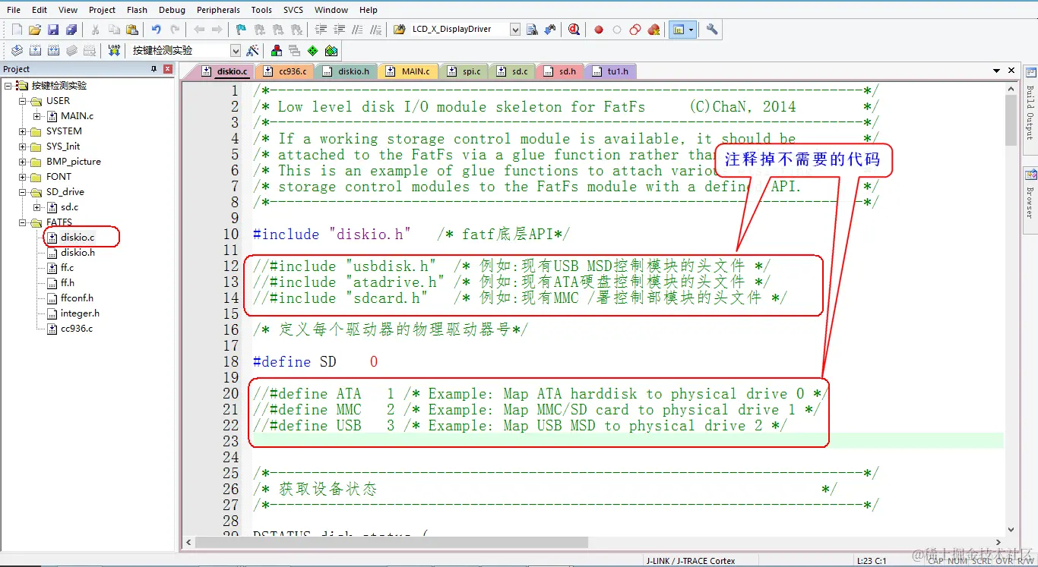Save the current file via the floppy icon
The image size is (1038, 567).
pyautogui.click(x=53, y=30)
